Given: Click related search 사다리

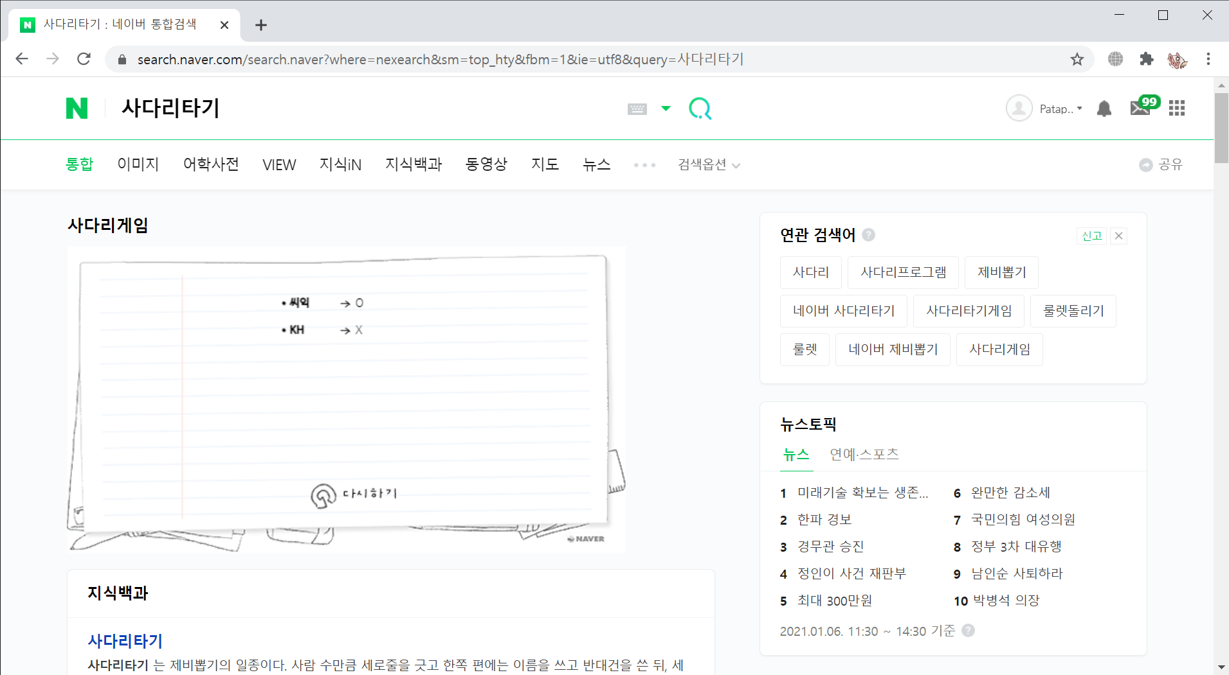Looking at the screenshot, I should 811,272.
